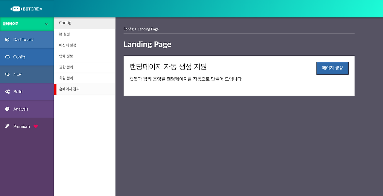Open NLP via its chat bubble icon

[7, 74]
